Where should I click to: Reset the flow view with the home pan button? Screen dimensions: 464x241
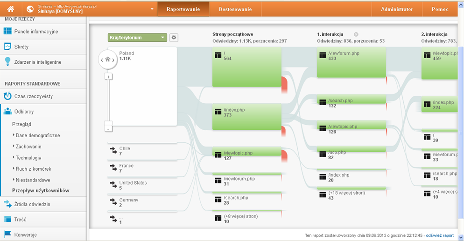[x=108, y=59]
